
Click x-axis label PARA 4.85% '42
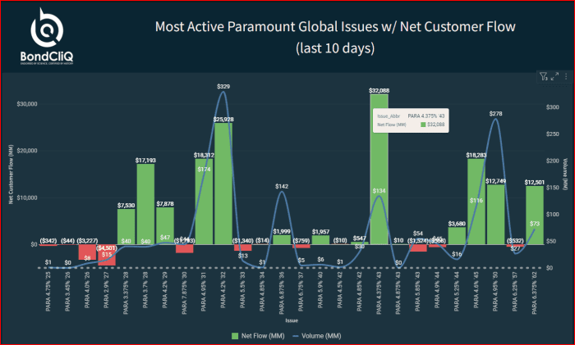(x=360, y=292)
